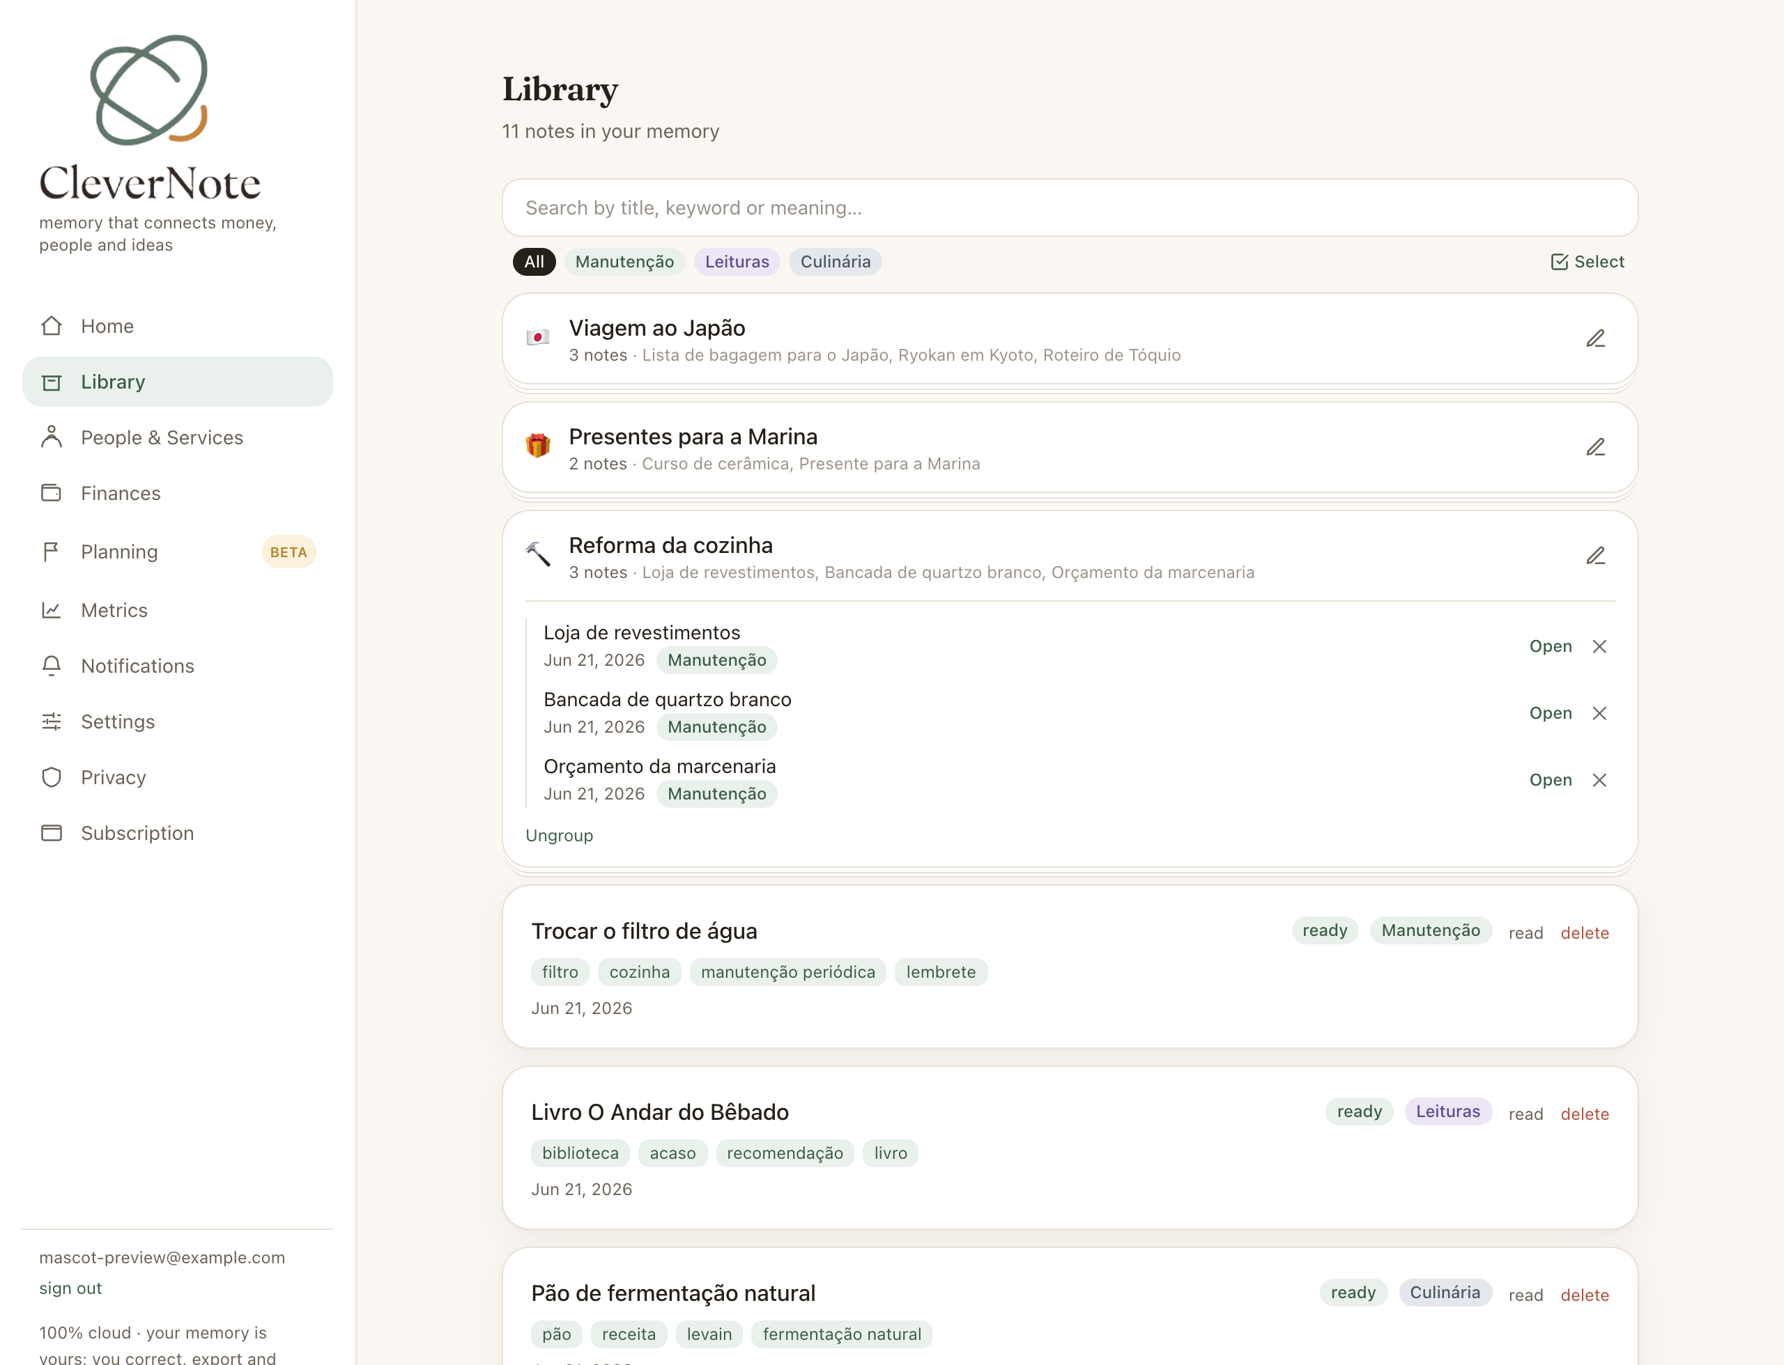1784x1365 pixels.
Task: Focus the library search field
Action: pos(1069,208)
